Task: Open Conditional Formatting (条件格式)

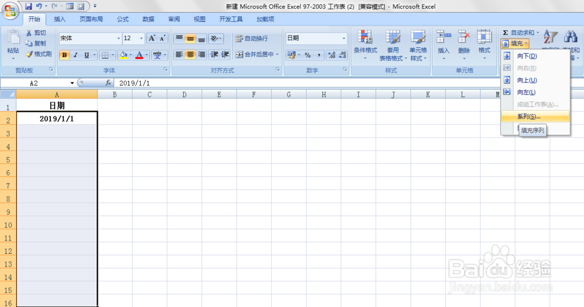Action: coord(366,45)
